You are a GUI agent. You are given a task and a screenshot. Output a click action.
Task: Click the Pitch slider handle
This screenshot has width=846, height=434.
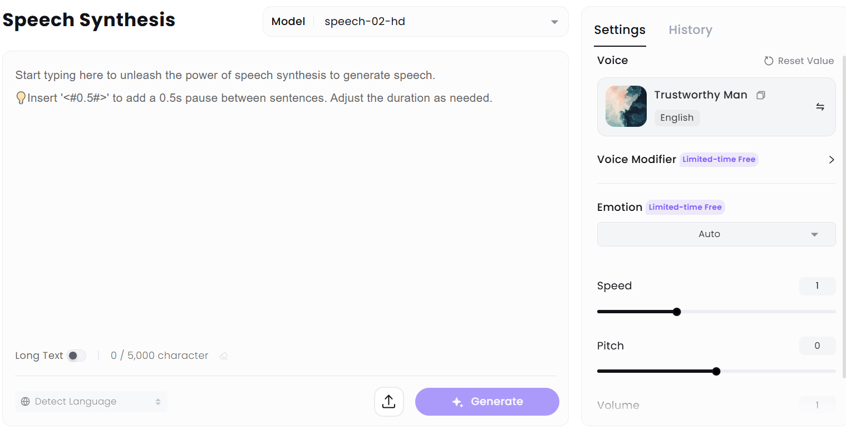click(x=716, y=371)
